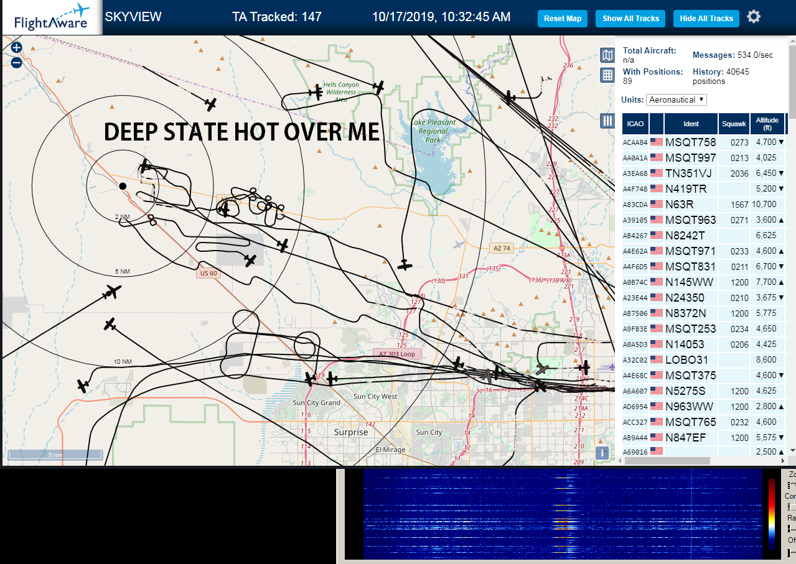Select MSQT971 row in aircraft table
Image resolution: width=796 pixels, height=564 pixels.
coord(704,251)
